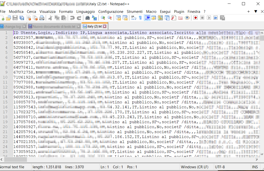Image resolution: width=264 pixels, height=171 pixels.
Task: Open a file using the folder icon
Action: pyautogui.click(x=8, y=18)
